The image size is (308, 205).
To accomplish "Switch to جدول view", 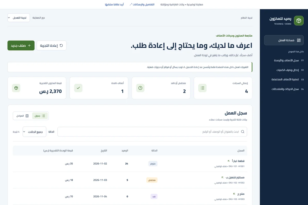I will click(40, 116).
